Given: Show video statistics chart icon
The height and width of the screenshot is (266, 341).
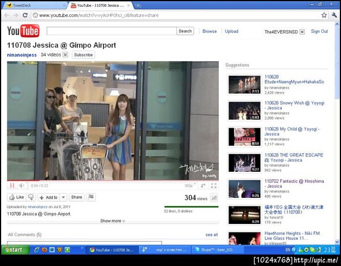Looking at the screenshot, I should click(x=214, y=197).
